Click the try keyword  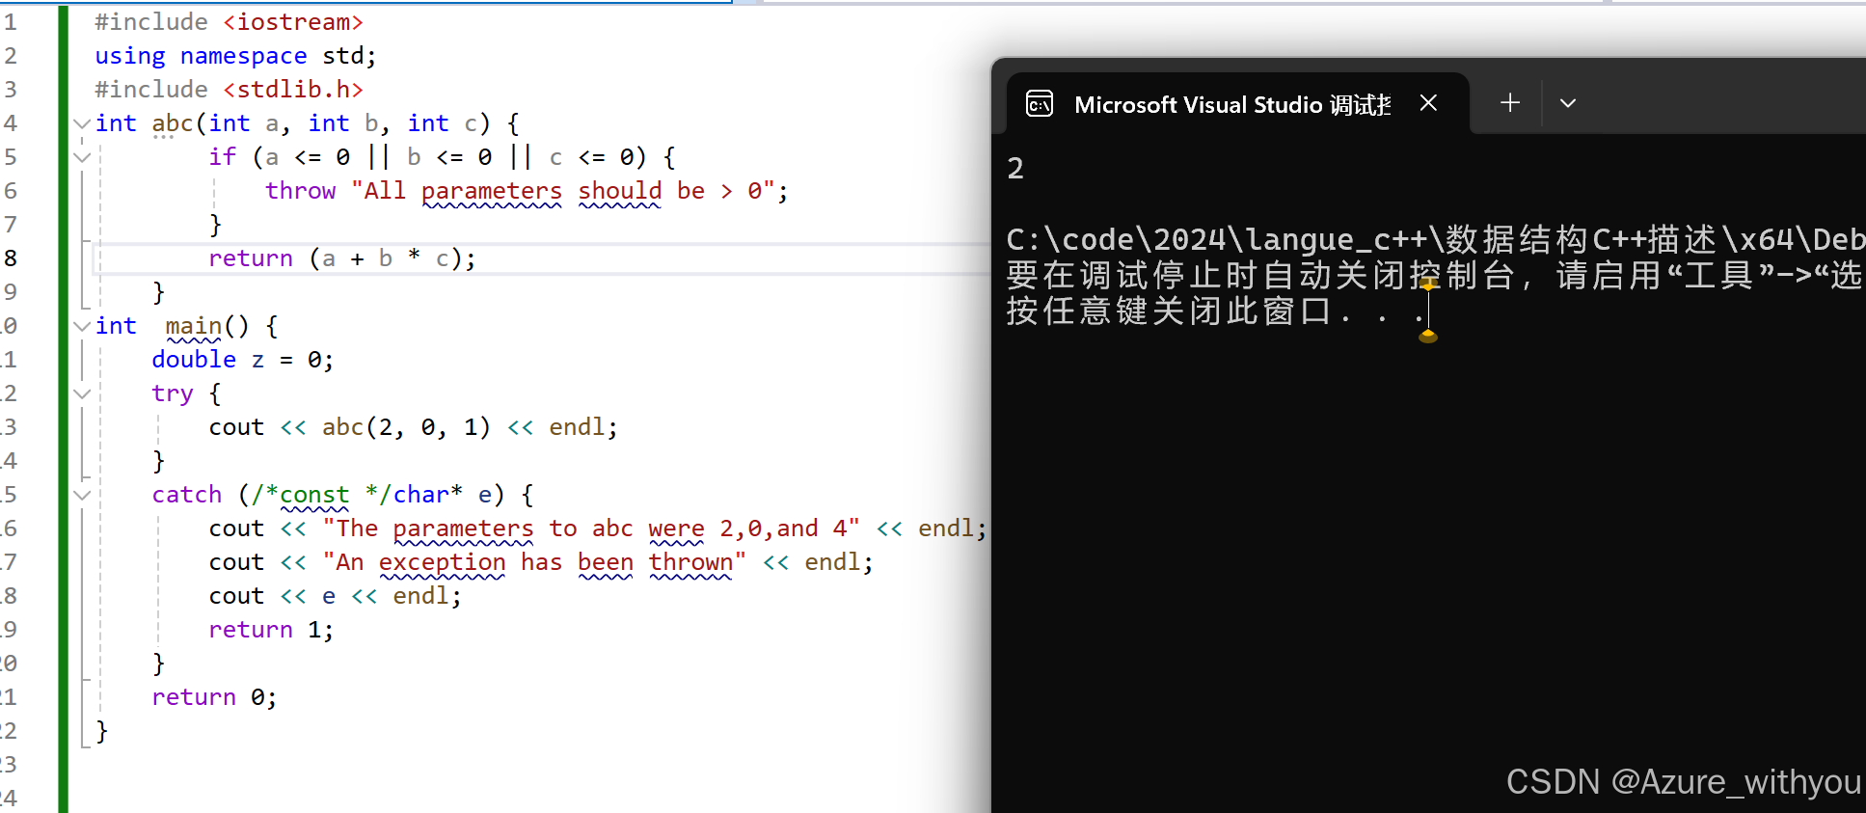pos(173,393)
